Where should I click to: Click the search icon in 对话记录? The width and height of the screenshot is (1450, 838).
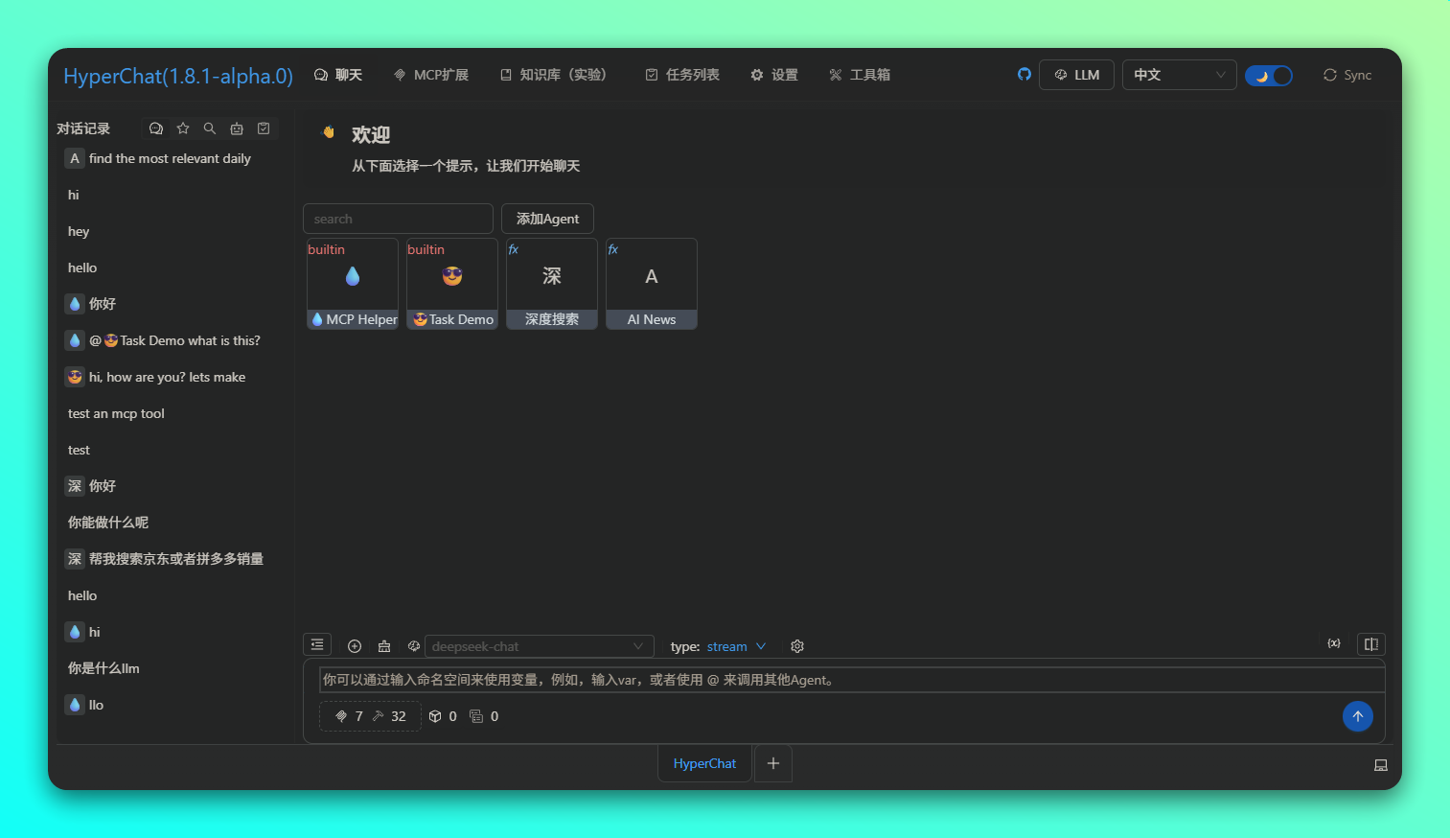(210, 128)
